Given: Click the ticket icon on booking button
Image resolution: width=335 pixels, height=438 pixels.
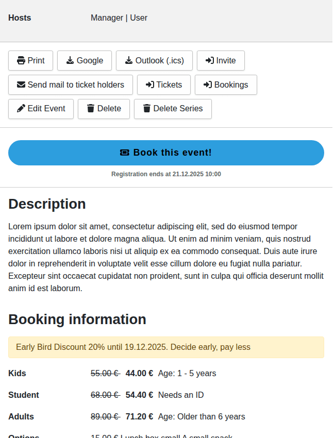Looking at the screenshot, I should [x=125, y=153].
